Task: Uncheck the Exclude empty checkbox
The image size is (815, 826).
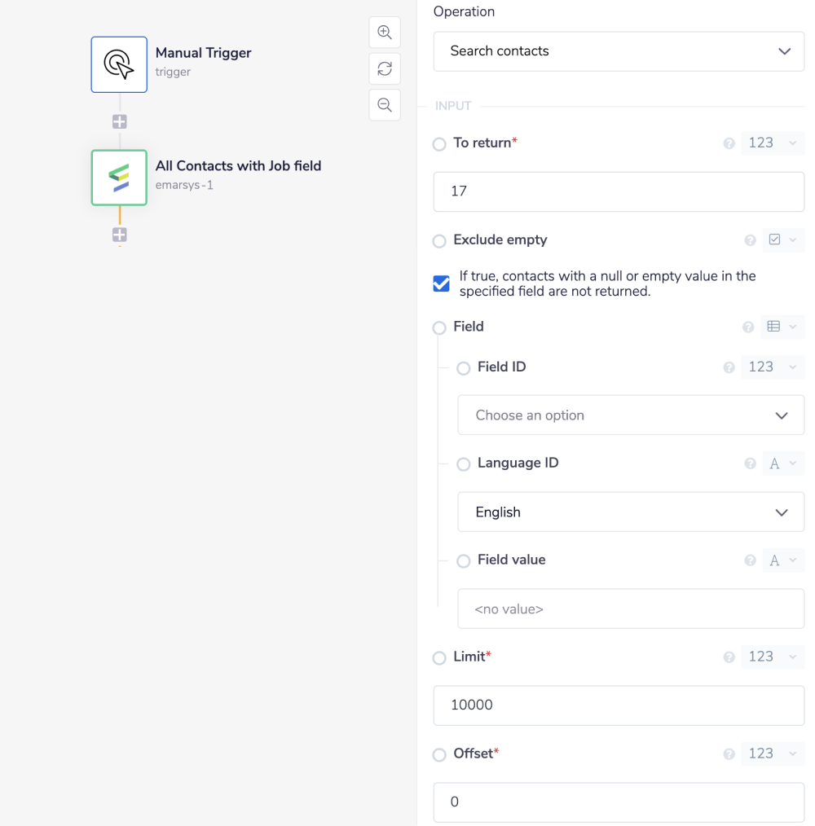Action: click(x=441, y=283)
